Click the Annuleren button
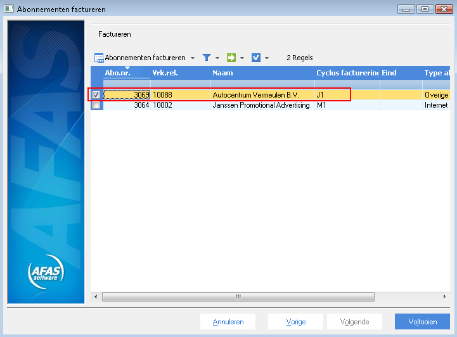This screenshot has width=457, height=337. [x=228, y=322]
